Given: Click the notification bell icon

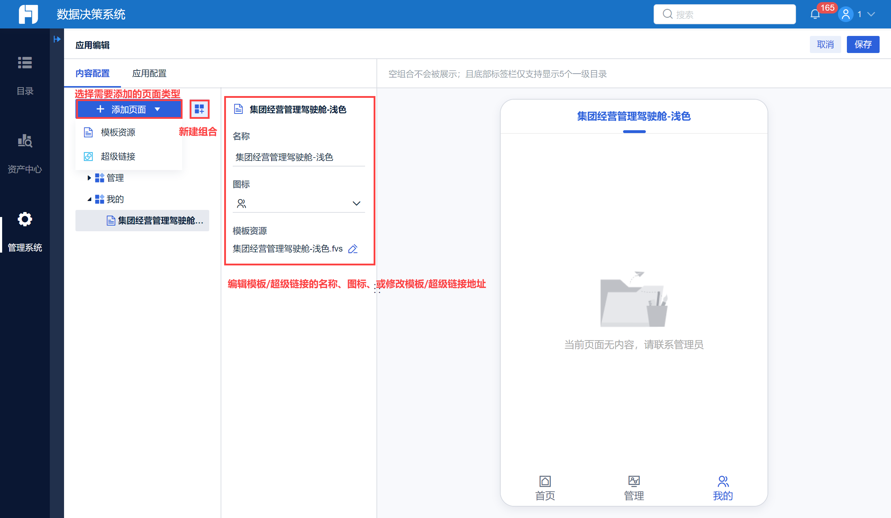Looking at the screenshot, I should (815, 14).
